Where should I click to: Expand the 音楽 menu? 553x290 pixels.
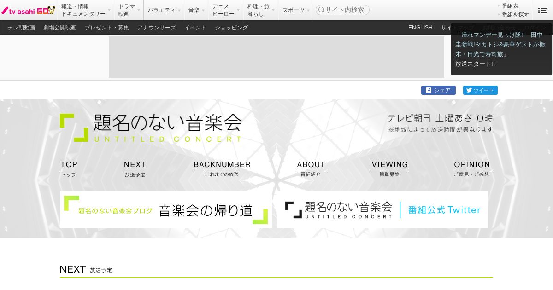coord(196,10)
